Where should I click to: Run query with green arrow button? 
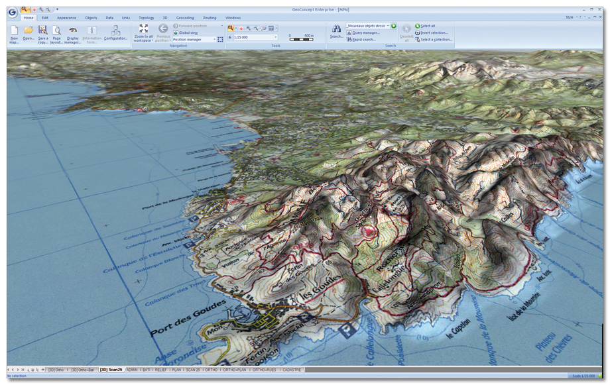coord(394,26)
